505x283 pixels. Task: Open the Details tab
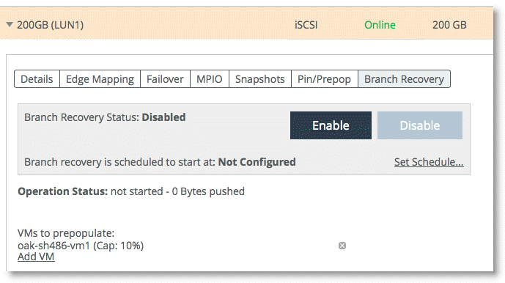[x=37, y=79]
